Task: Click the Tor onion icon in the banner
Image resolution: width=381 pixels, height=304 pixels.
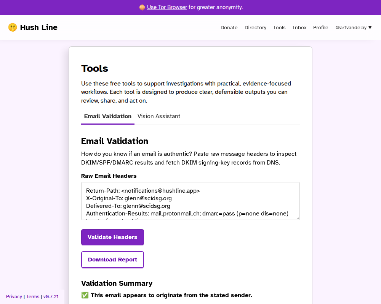Action: pos(142,7)
